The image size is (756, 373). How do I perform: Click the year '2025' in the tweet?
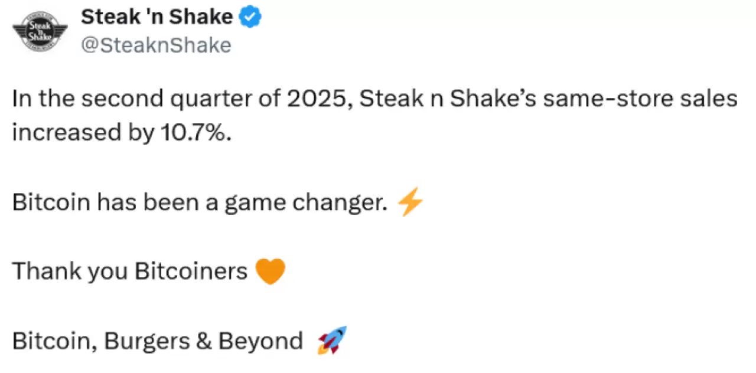click(x=321, y=99)
